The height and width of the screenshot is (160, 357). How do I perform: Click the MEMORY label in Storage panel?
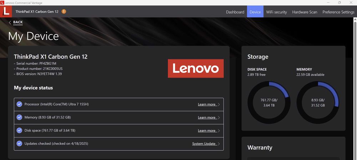click(304, 69)
